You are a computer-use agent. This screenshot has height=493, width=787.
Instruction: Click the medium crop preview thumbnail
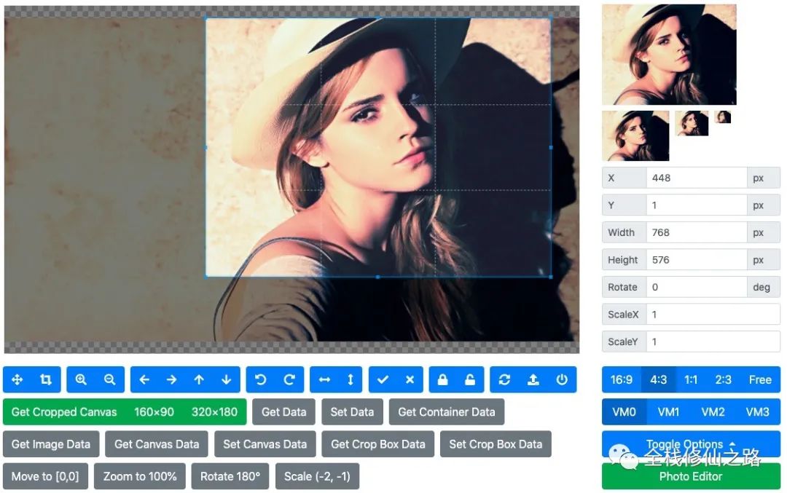click(635, 136)
